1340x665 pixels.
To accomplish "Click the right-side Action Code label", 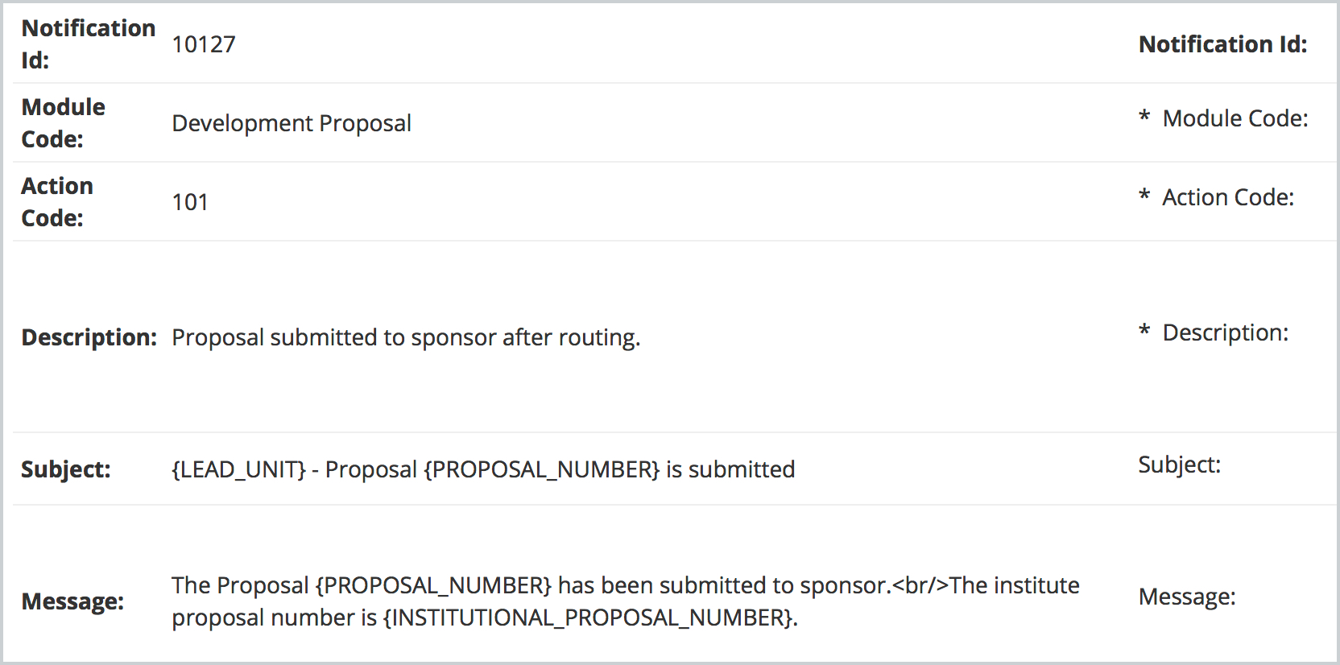I will coord(1228,197).
